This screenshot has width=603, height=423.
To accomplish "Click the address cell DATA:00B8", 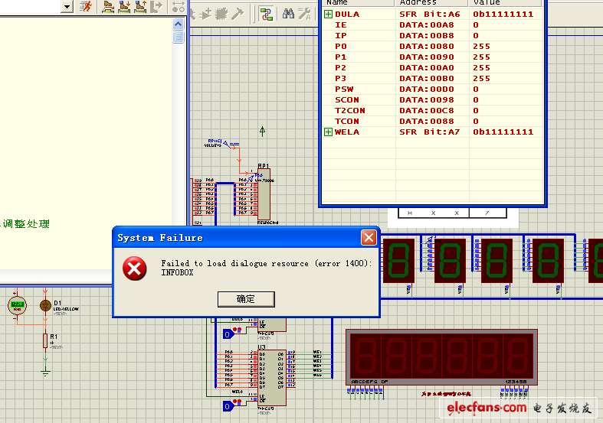I will click(x=427, y=36).
